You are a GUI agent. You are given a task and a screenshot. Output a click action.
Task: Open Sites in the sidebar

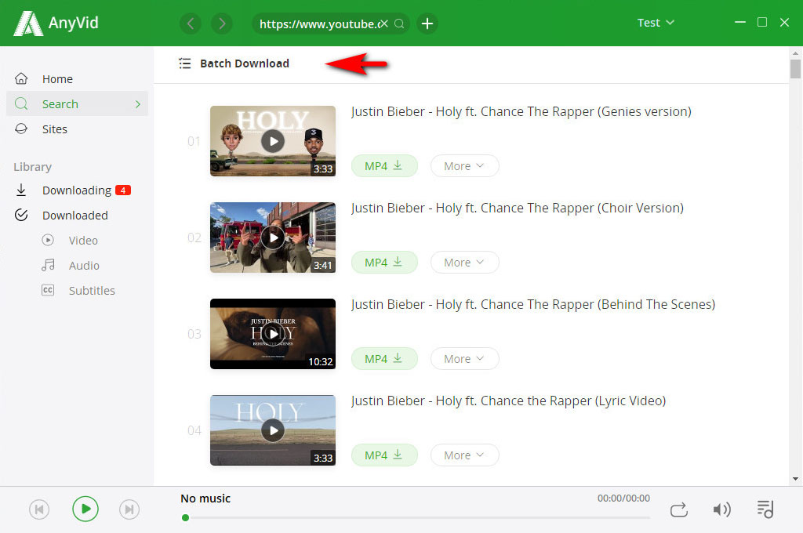(78, 129)
